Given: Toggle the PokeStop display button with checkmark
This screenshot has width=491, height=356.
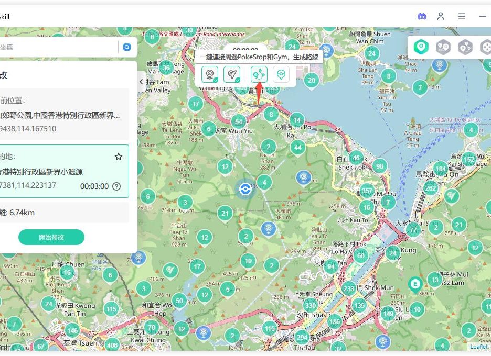Looking at the screenshot, I should tap(210, 75).
